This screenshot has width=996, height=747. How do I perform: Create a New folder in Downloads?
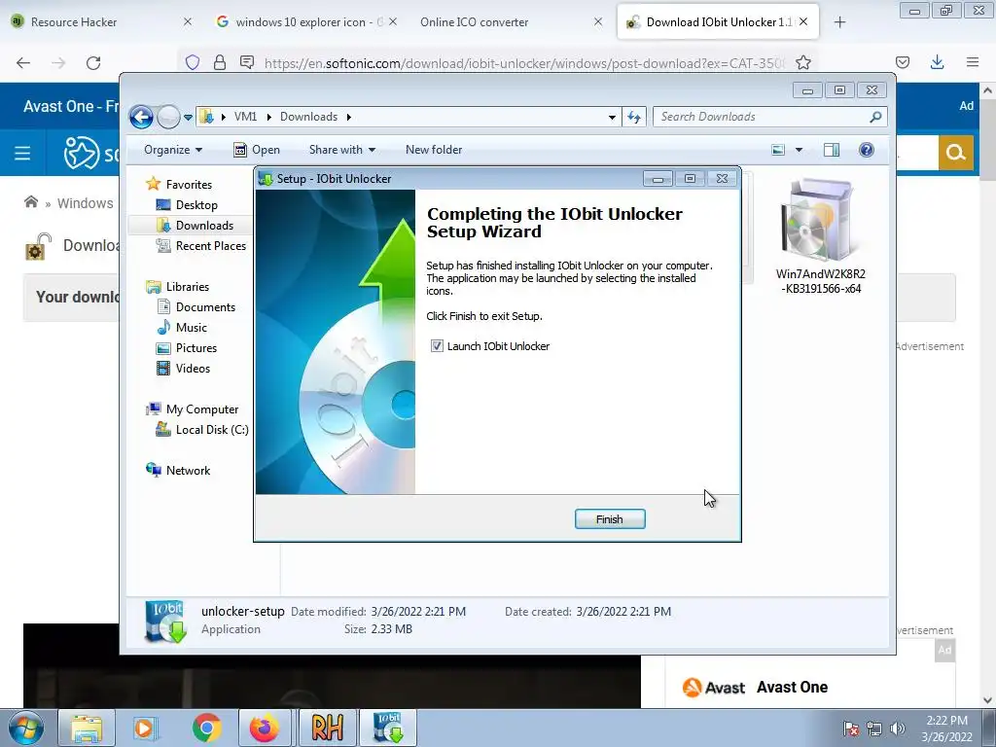434,150
